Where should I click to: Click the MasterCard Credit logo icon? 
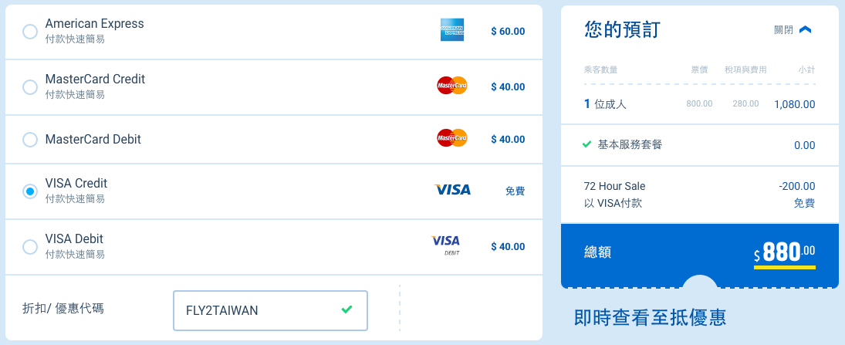pyautogui.click(x=451, y=85)
